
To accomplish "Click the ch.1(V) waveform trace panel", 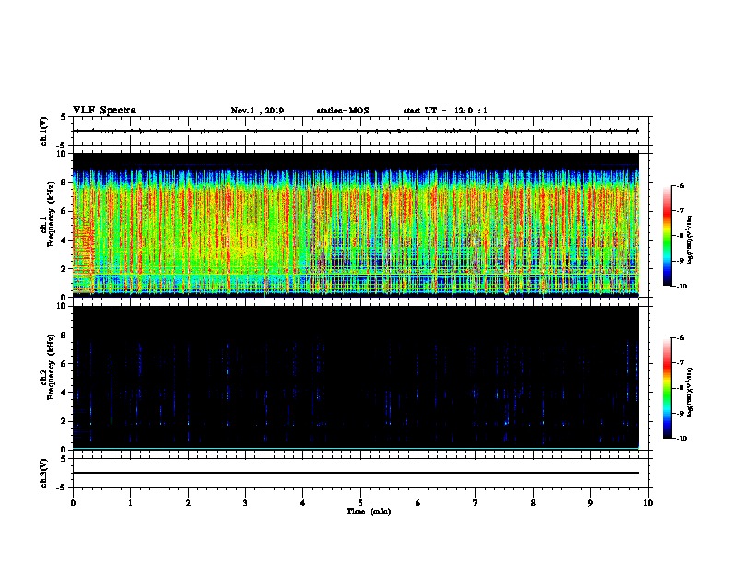I will pyautogui.click(x=360, y=131).
